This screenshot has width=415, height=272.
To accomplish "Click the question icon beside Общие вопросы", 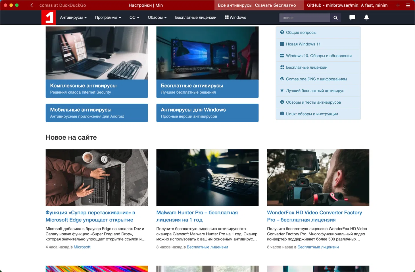I will (282, 32).
